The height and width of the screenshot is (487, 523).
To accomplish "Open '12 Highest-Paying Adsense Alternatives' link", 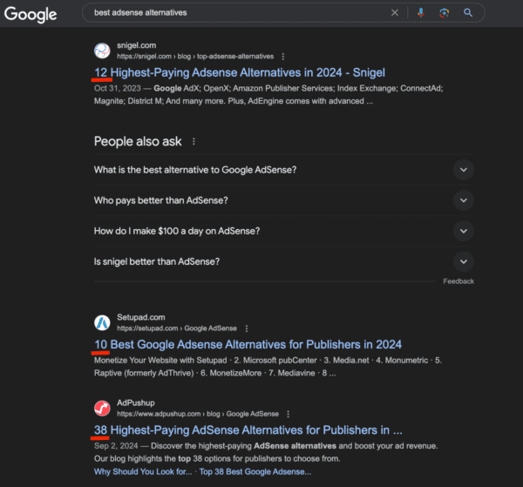I will [240, 72].
